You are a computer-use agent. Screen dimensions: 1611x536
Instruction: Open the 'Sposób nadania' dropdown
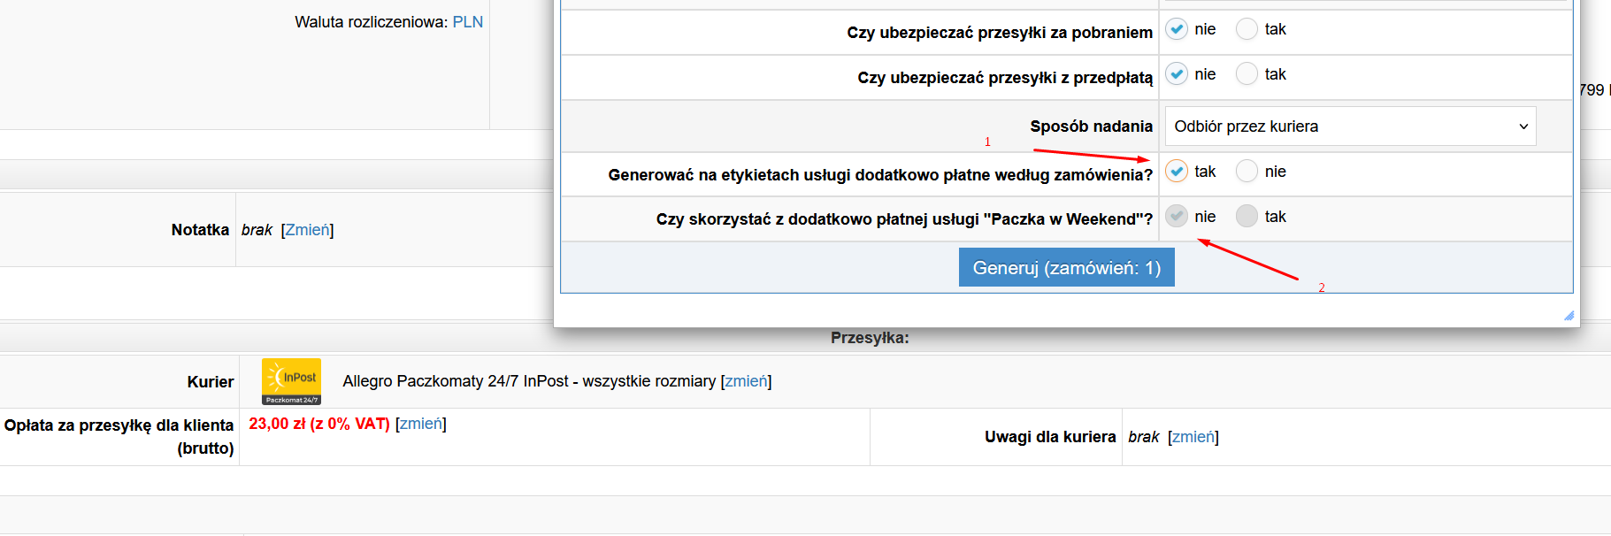(1350, 126)
